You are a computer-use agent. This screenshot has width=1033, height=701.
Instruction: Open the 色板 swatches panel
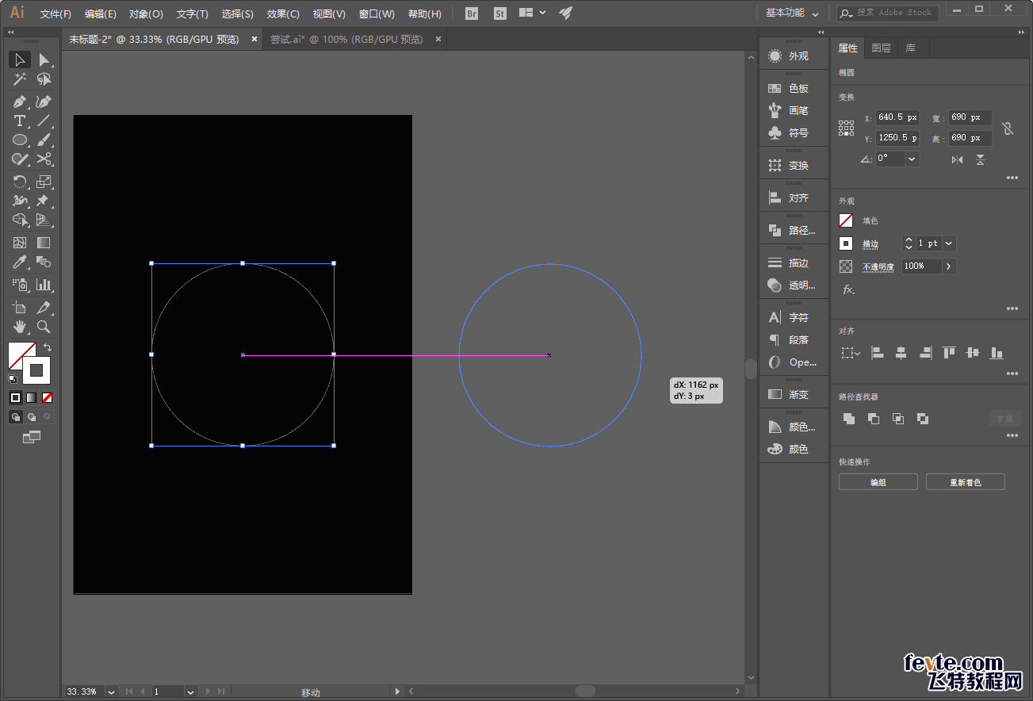pos(788,89)
